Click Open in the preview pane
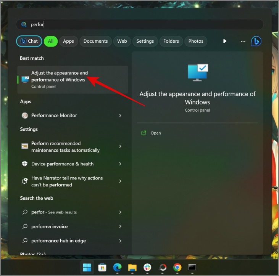Image resolution: width=279 pixels, height=276 pixels. [155, 133]
